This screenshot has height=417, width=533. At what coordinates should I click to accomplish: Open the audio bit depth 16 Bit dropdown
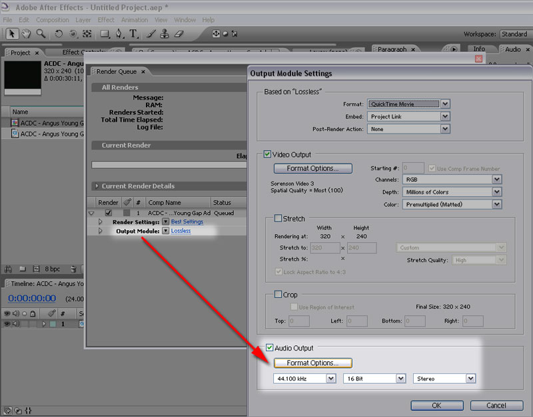(374, 378)
